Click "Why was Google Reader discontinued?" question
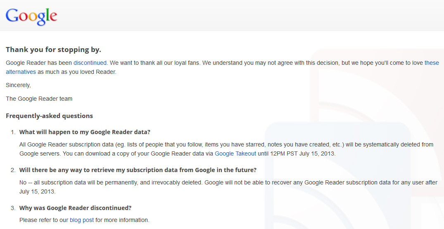Viewport: 444px width, 229px height. [x=75, y=208]
